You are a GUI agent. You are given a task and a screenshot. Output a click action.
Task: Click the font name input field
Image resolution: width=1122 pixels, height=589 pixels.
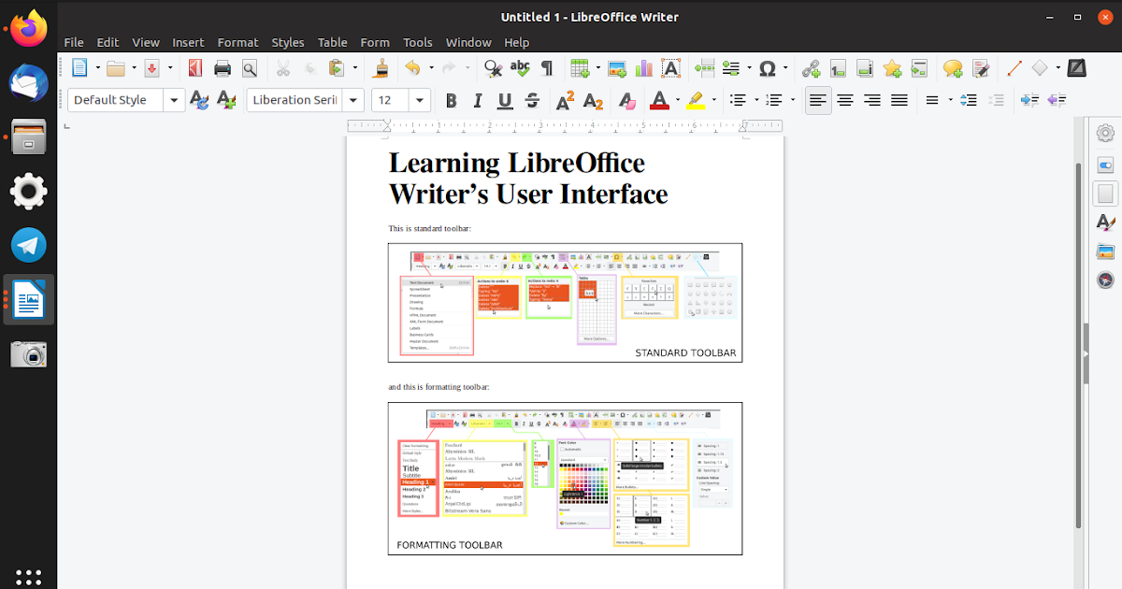pos(294,100)
